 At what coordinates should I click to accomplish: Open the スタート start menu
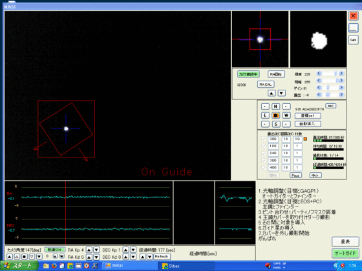(x=19, y=266)
